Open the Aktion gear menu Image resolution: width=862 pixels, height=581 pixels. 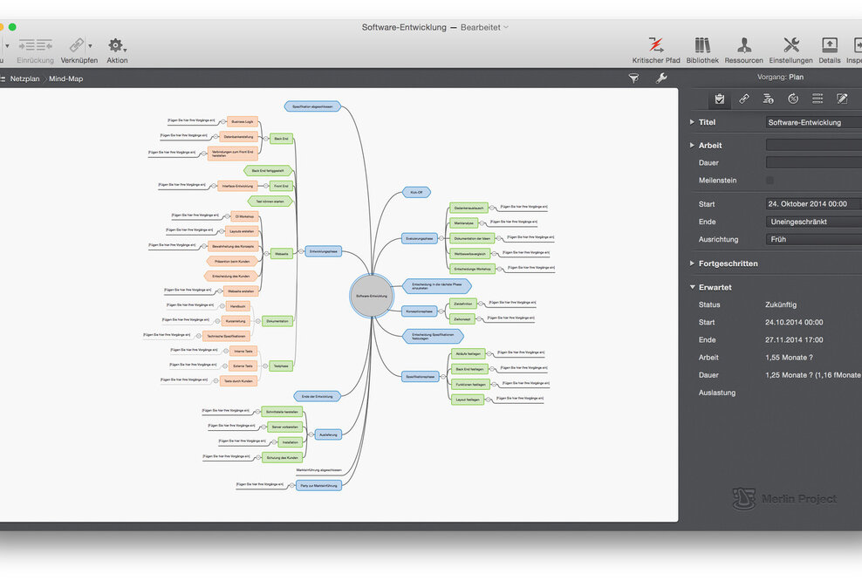[116, 45]
